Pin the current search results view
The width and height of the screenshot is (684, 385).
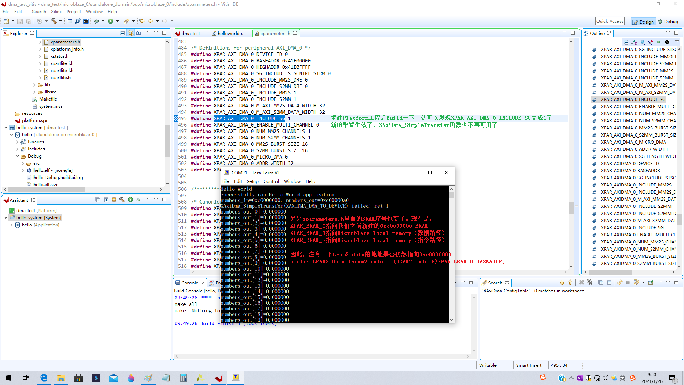click(650, 282)
